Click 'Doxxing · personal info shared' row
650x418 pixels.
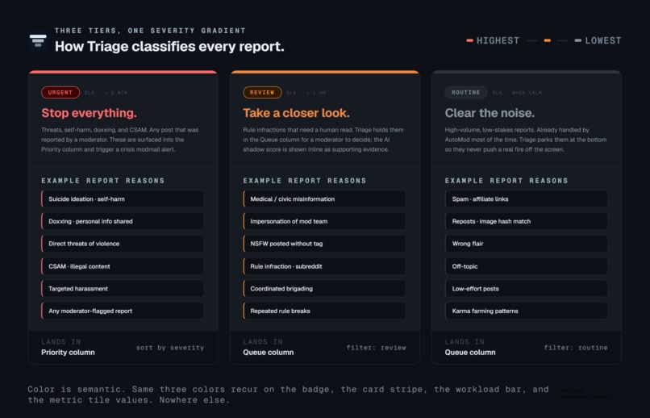click(x=123, y=221)
